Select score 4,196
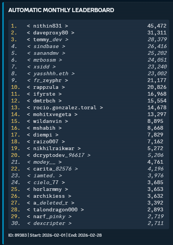 (x=156, y=169)
